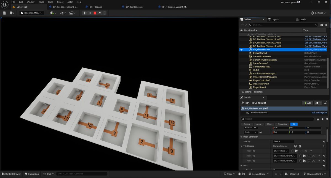Pause the play-in-editor simulation
The image size is (331, 178).
pos(85,13)
